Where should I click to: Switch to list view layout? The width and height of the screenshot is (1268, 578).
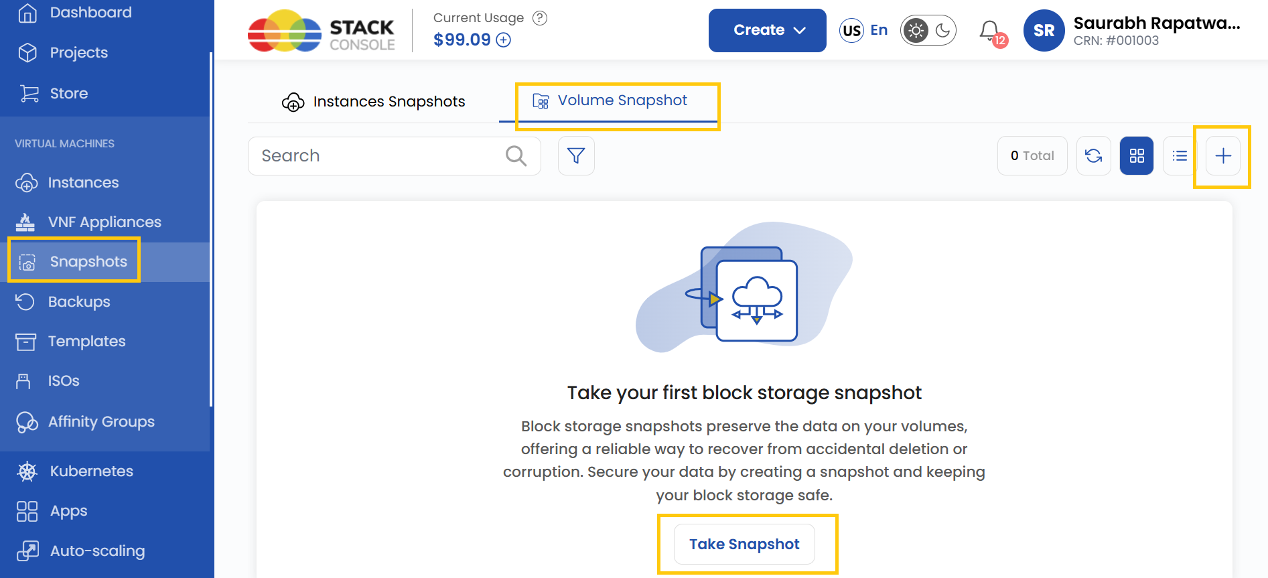(1180, 156)
